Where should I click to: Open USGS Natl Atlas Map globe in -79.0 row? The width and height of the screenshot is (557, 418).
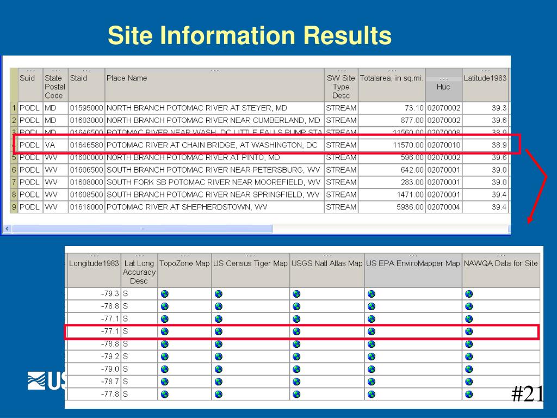(x=296, y=370)
